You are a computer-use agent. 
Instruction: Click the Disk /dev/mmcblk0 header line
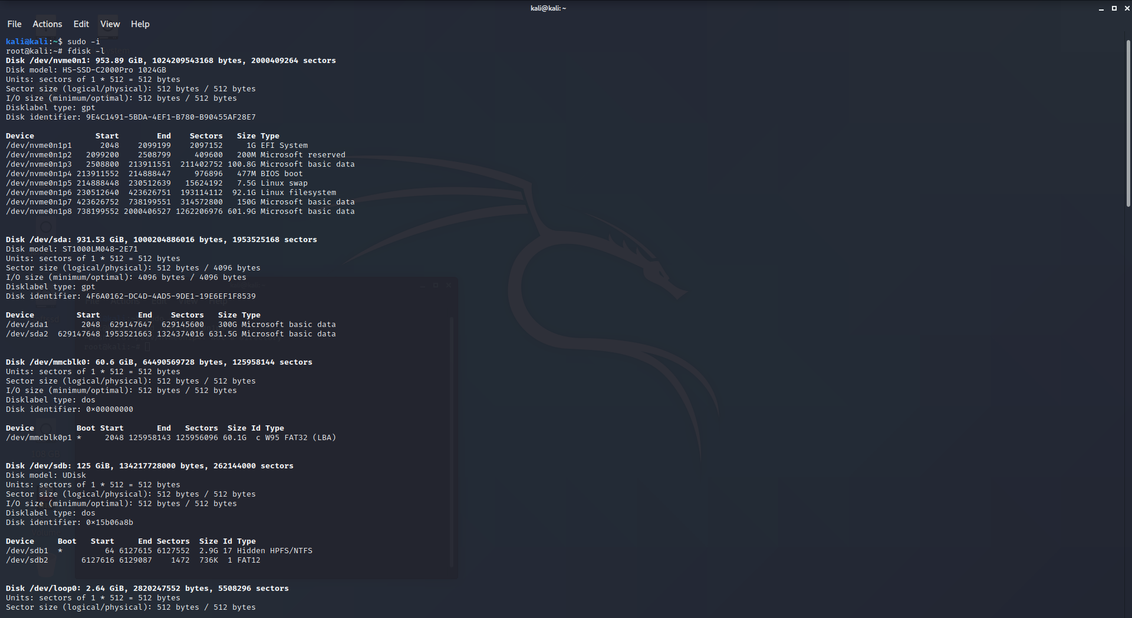[159, 362]
